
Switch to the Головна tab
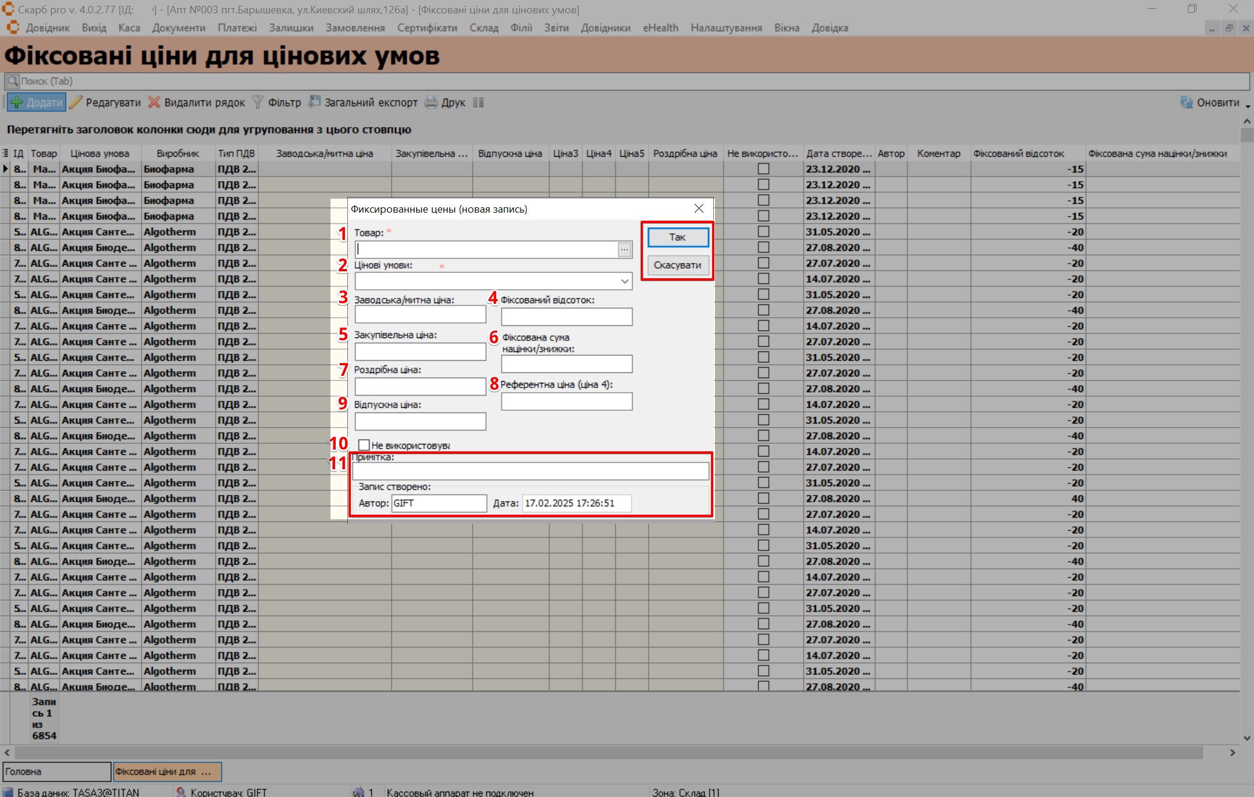click(56, 771)
